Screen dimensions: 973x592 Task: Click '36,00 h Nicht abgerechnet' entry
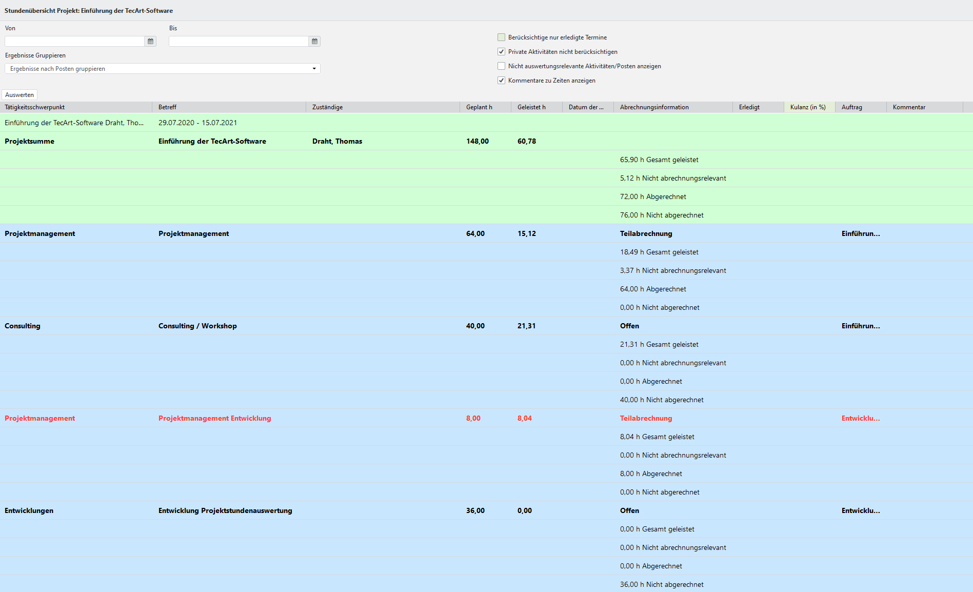pyautogui.click(x=662, y=584)
